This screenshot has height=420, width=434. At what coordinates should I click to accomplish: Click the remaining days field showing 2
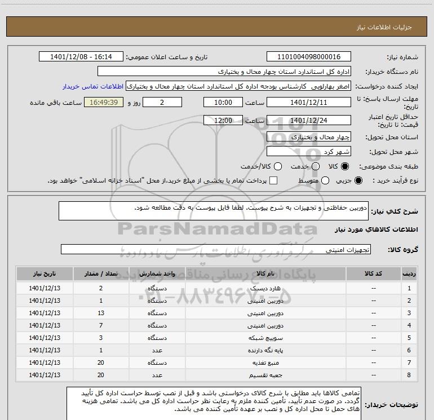(x=162, y=102)
